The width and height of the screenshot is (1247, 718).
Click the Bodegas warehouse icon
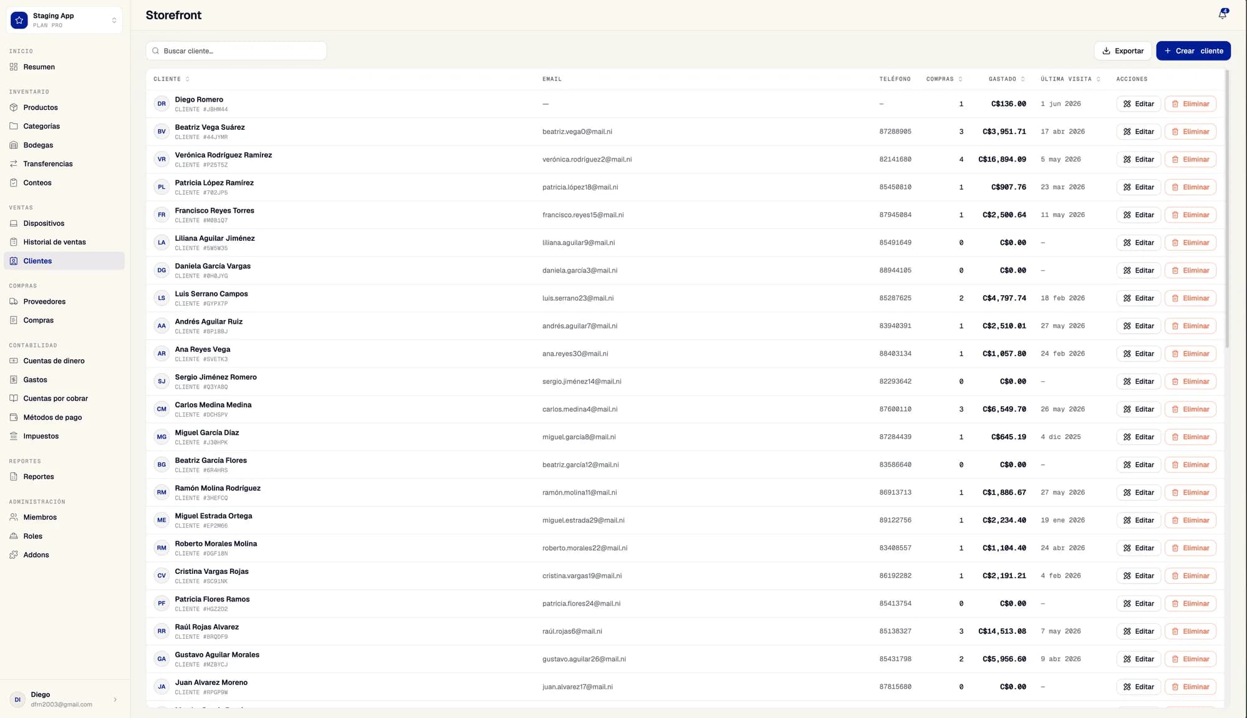point(14,145)
